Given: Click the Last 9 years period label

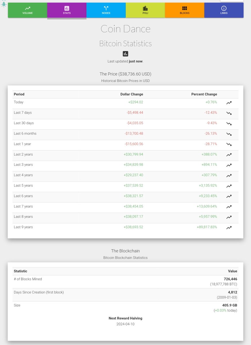Looking at the screenshot, I should point(23,227).
